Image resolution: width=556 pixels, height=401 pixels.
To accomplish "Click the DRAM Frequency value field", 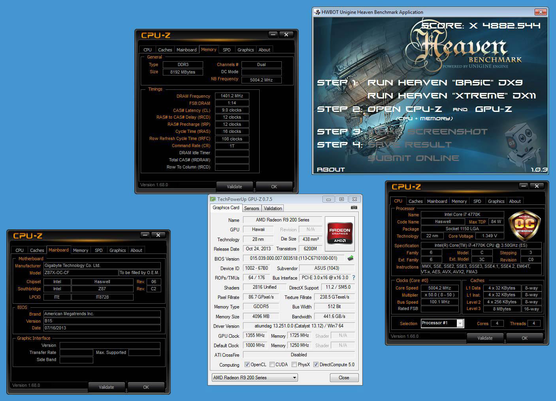I will click(232, 96).
